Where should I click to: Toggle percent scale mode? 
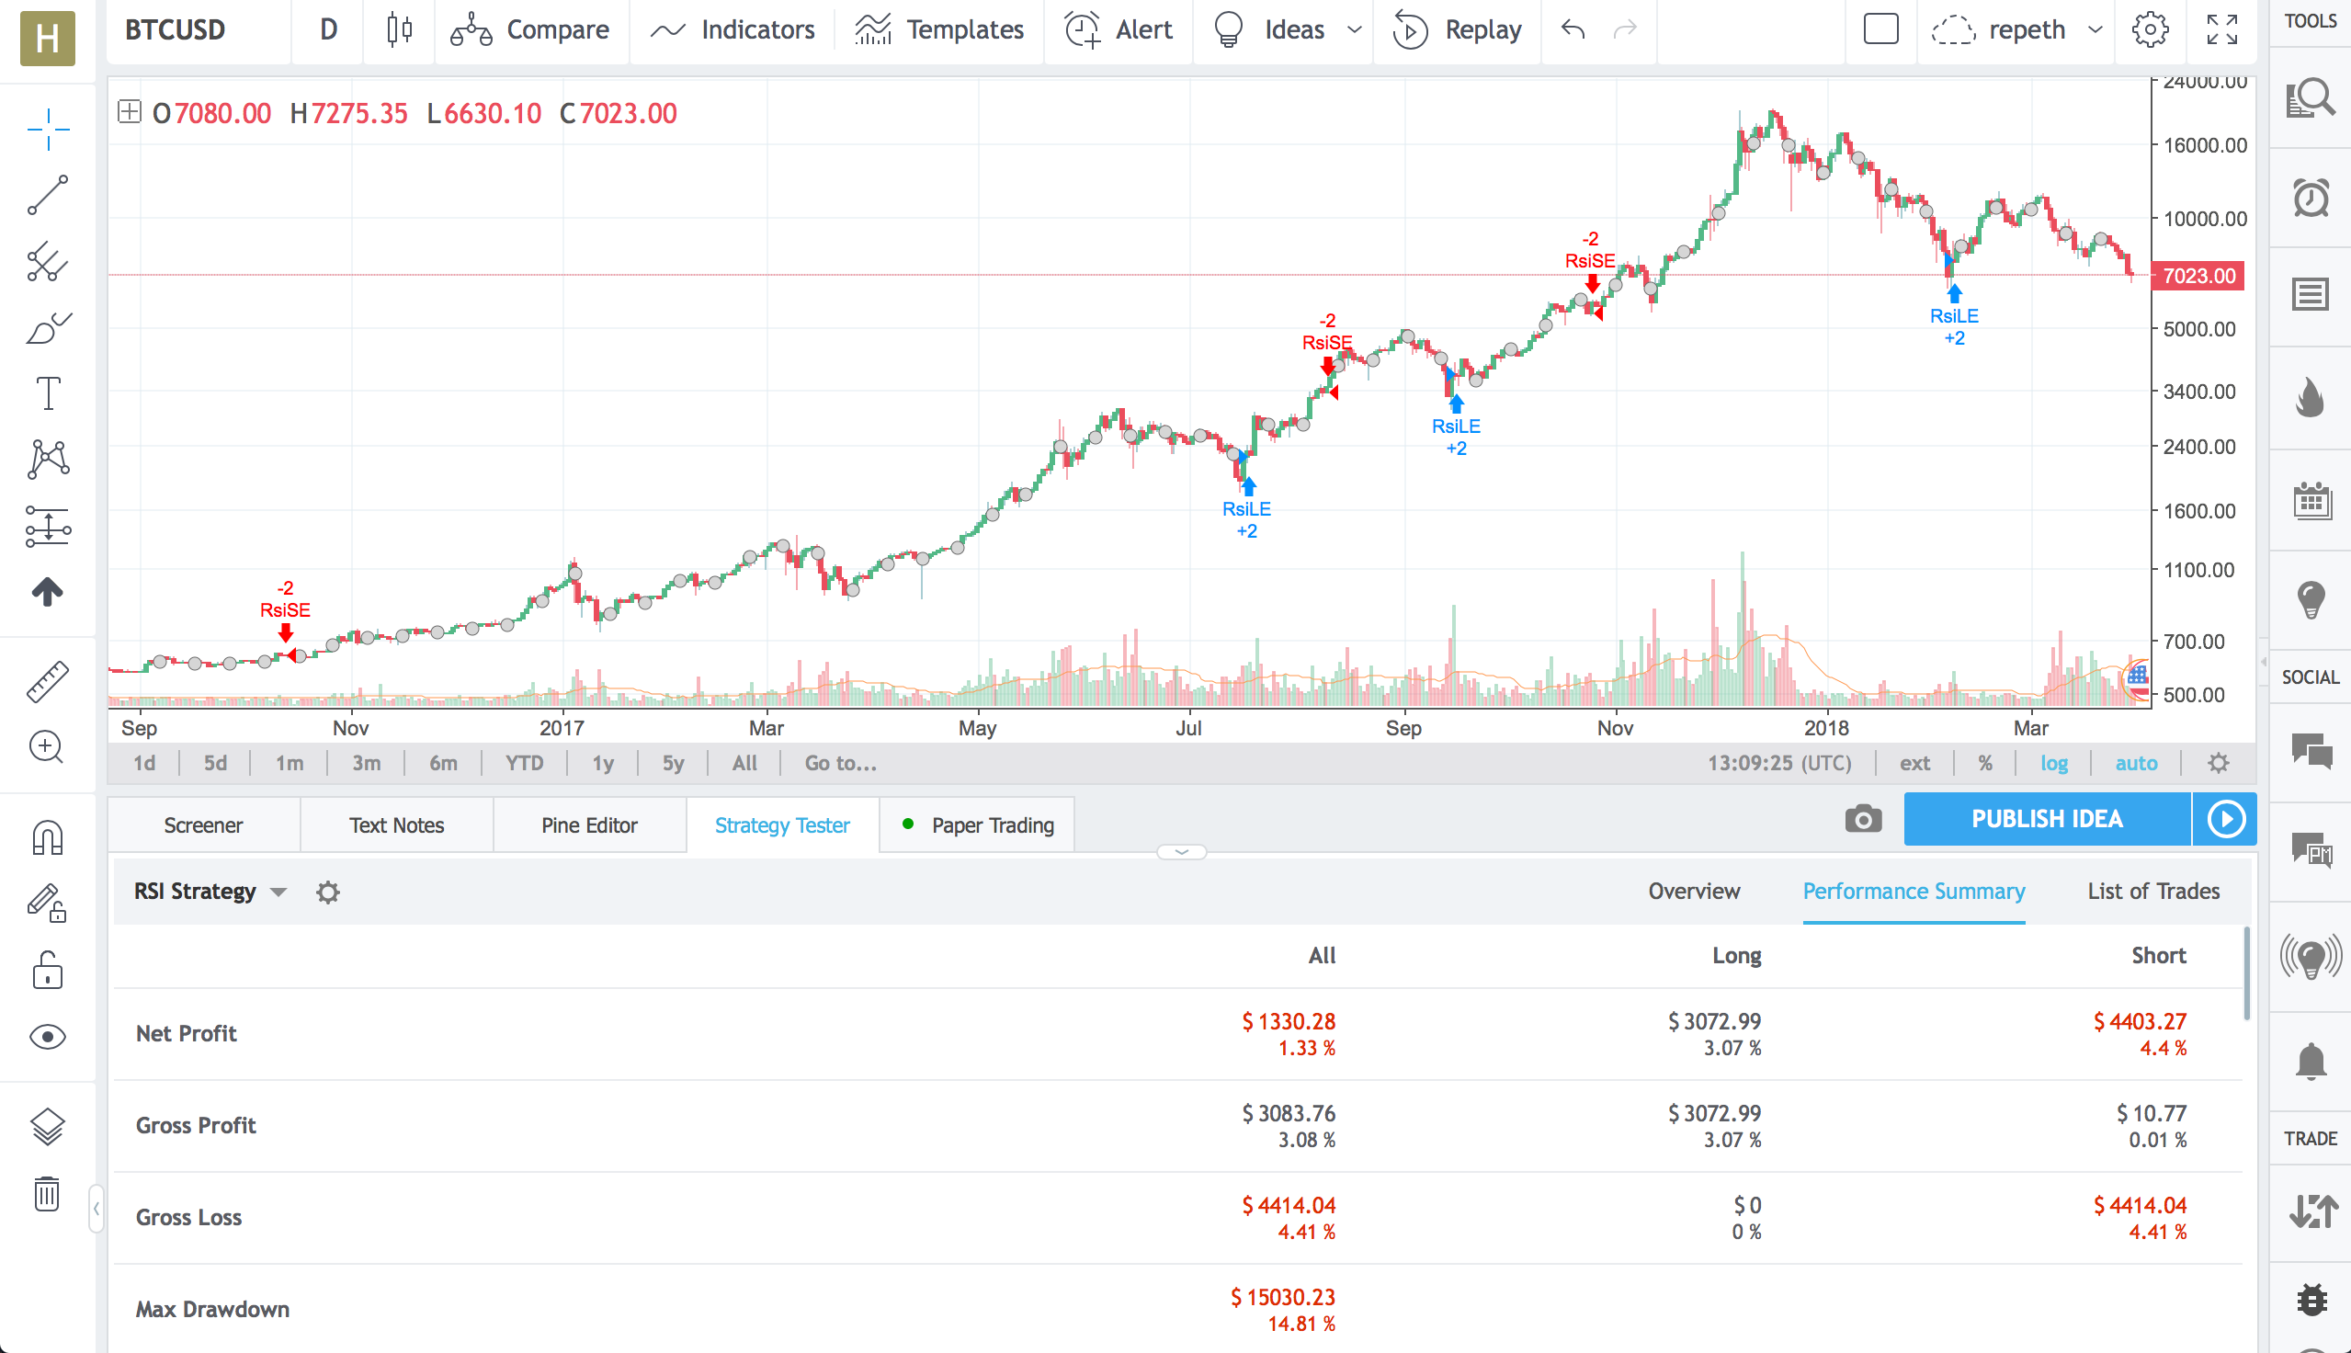click(x=1985, y=763)
